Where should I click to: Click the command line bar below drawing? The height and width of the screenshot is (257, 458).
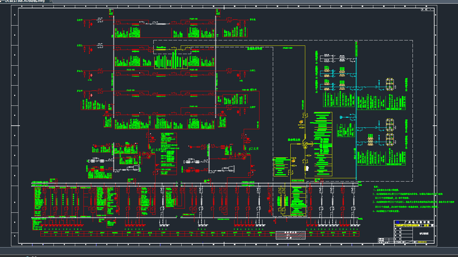pyautogui.click(x=229, y=251)
